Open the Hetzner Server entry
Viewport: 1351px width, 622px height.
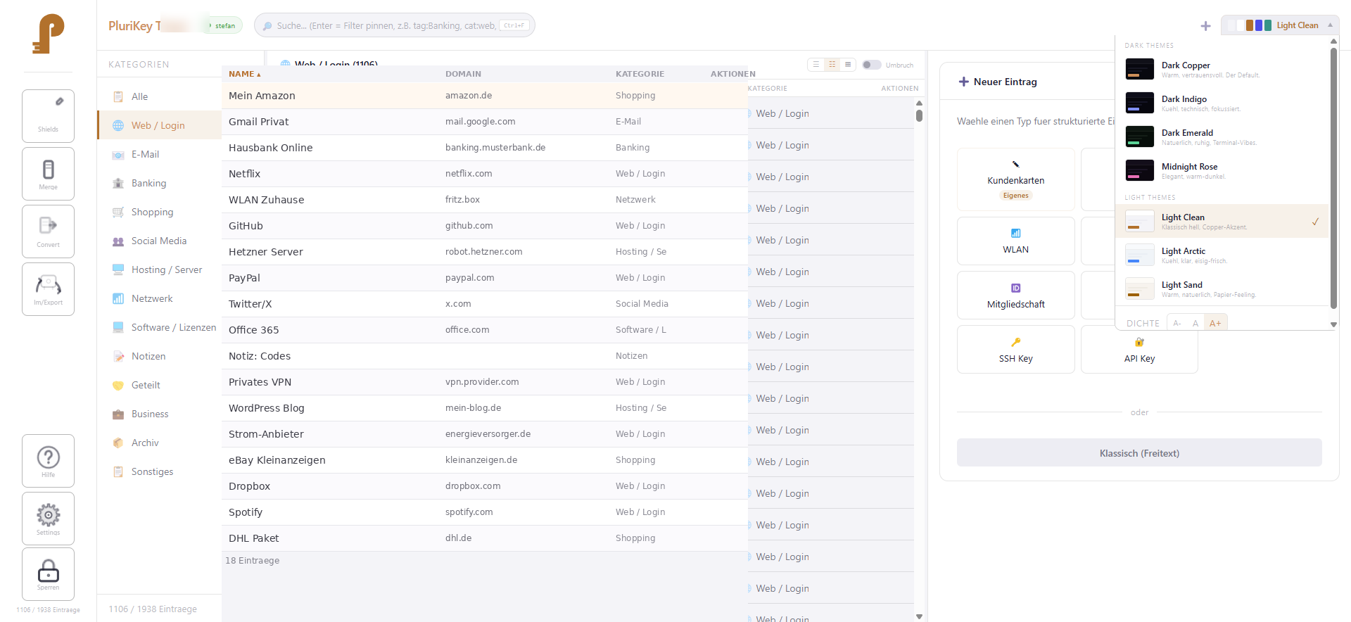484,252
